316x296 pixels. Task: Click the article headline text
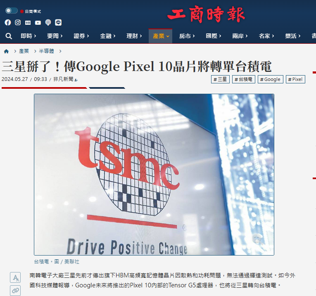[x=137, y=66]
